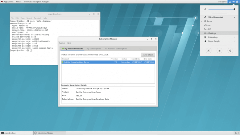Collapse the Wired Connected section
240x135 pixels.
coord(234,17)
